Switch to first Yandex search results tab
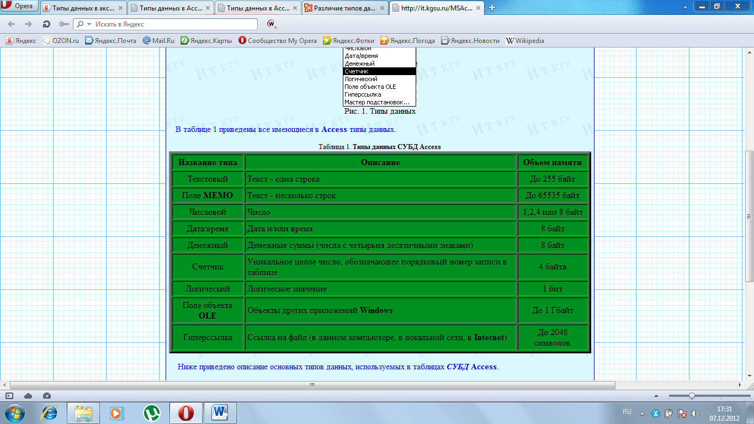 coord(83,8)
